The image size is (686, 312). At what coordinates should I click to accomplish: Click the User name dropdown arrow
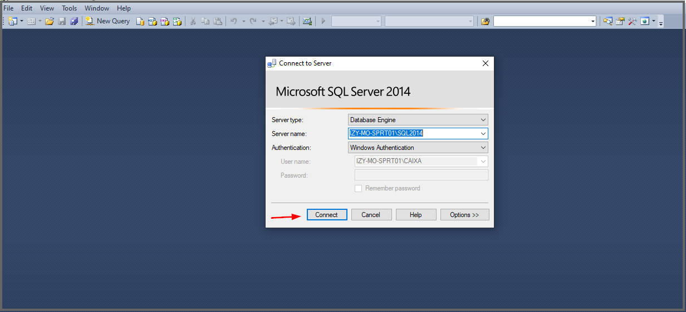(x=483, y=162)
